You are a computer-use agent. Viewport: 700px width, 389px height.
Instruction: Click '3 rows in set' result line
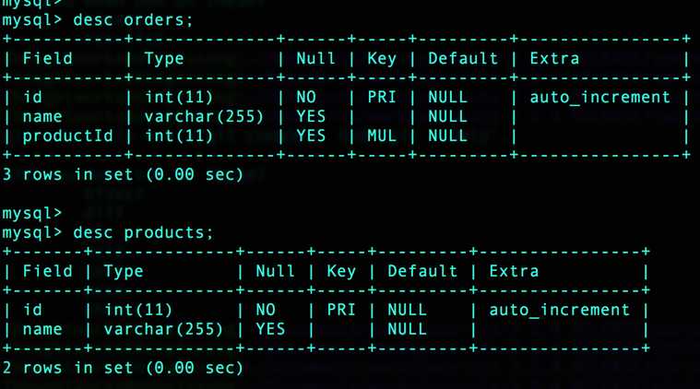point(123,174)
